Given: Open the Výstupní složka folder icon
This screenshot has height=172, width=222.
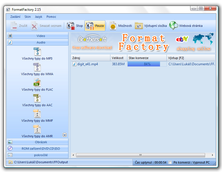Looking at the screenshot, I should 139,26.
